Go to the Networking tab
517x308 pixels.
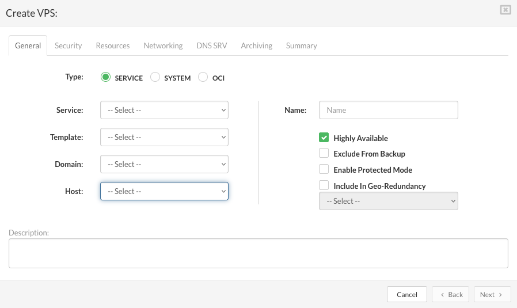[x=163, y=45]
